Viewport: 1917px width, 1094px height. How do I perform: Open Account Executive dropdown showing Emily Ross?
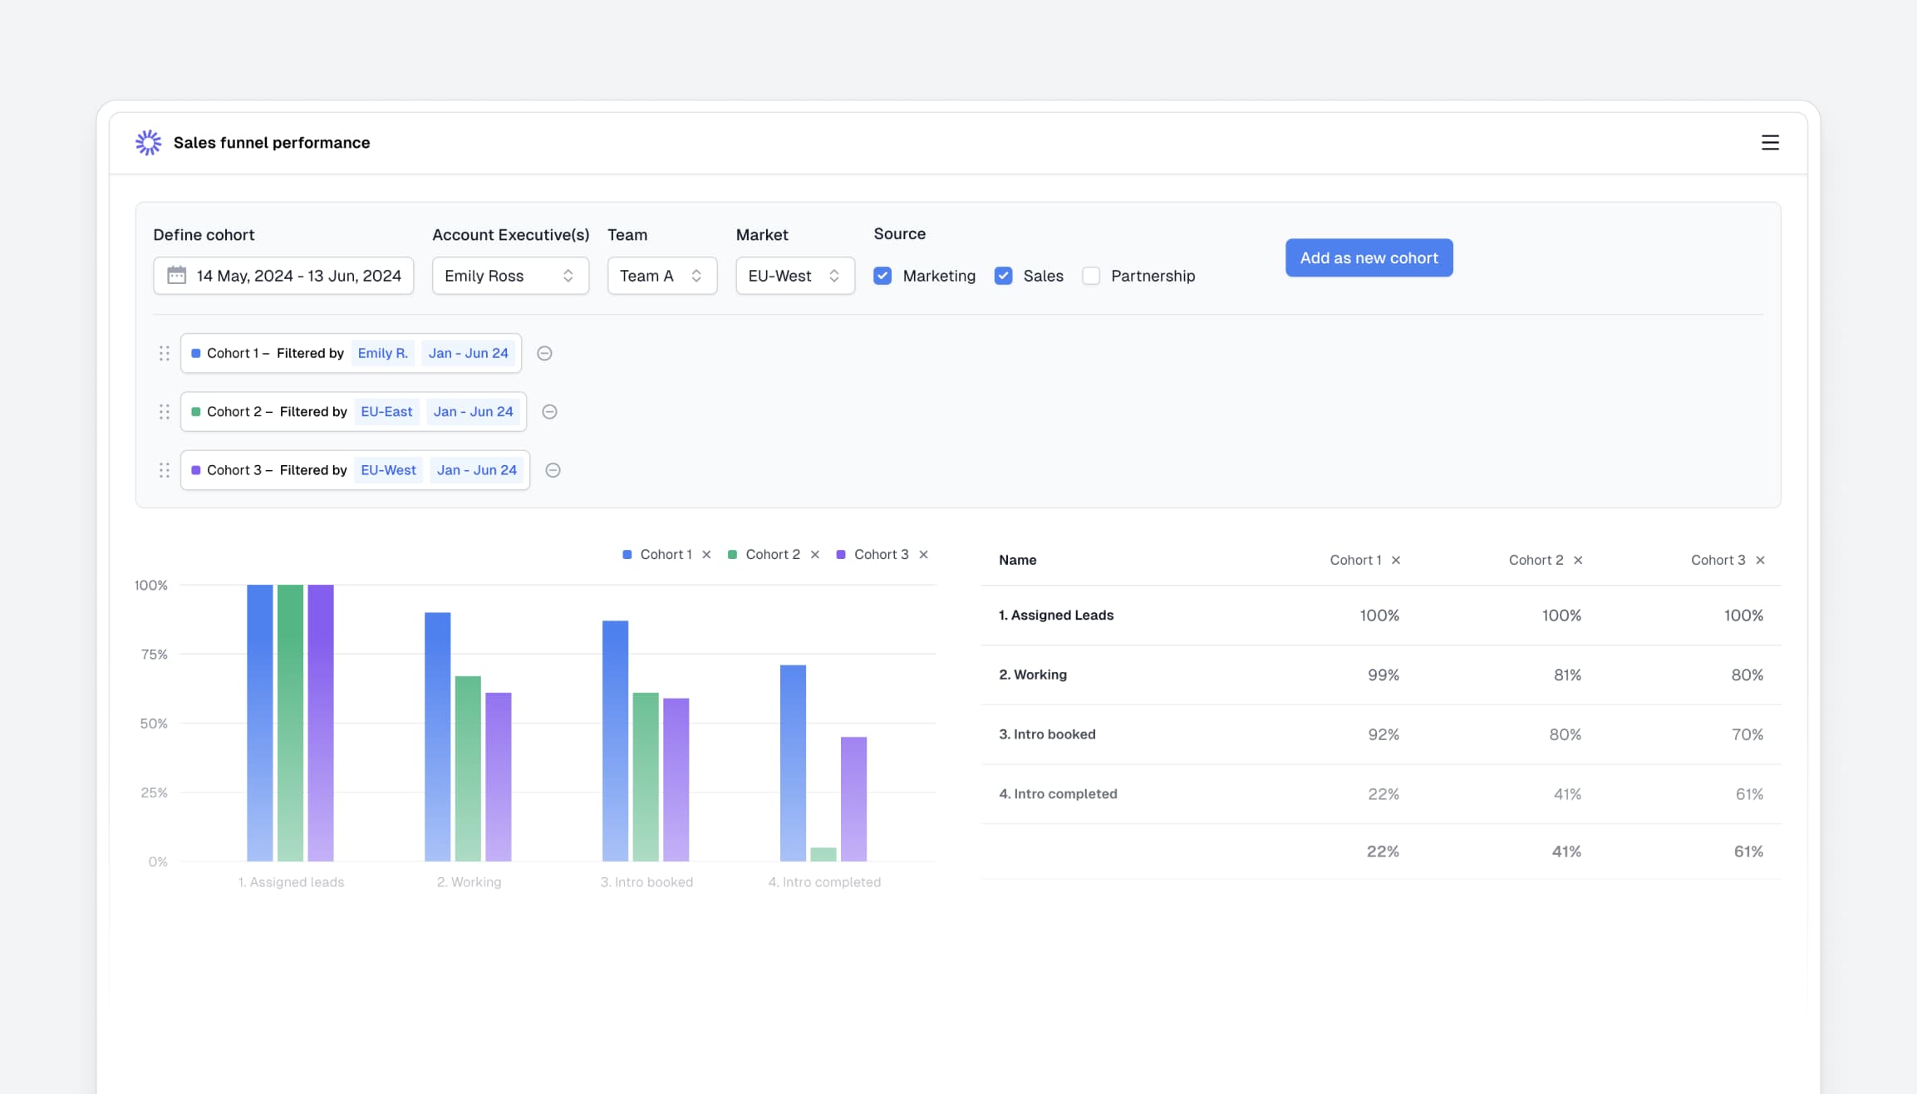pos(510,276)
